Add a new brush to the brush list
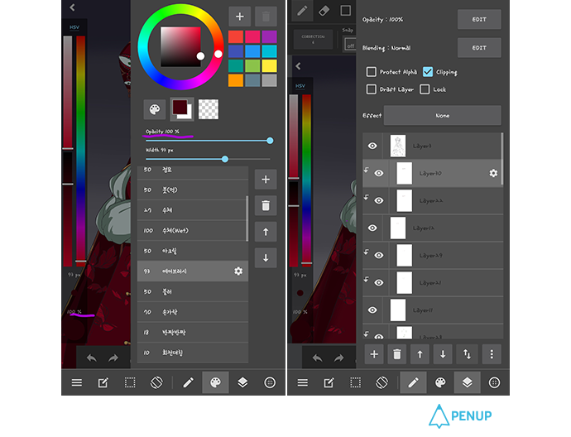571x437 pixels. [266, 179]
